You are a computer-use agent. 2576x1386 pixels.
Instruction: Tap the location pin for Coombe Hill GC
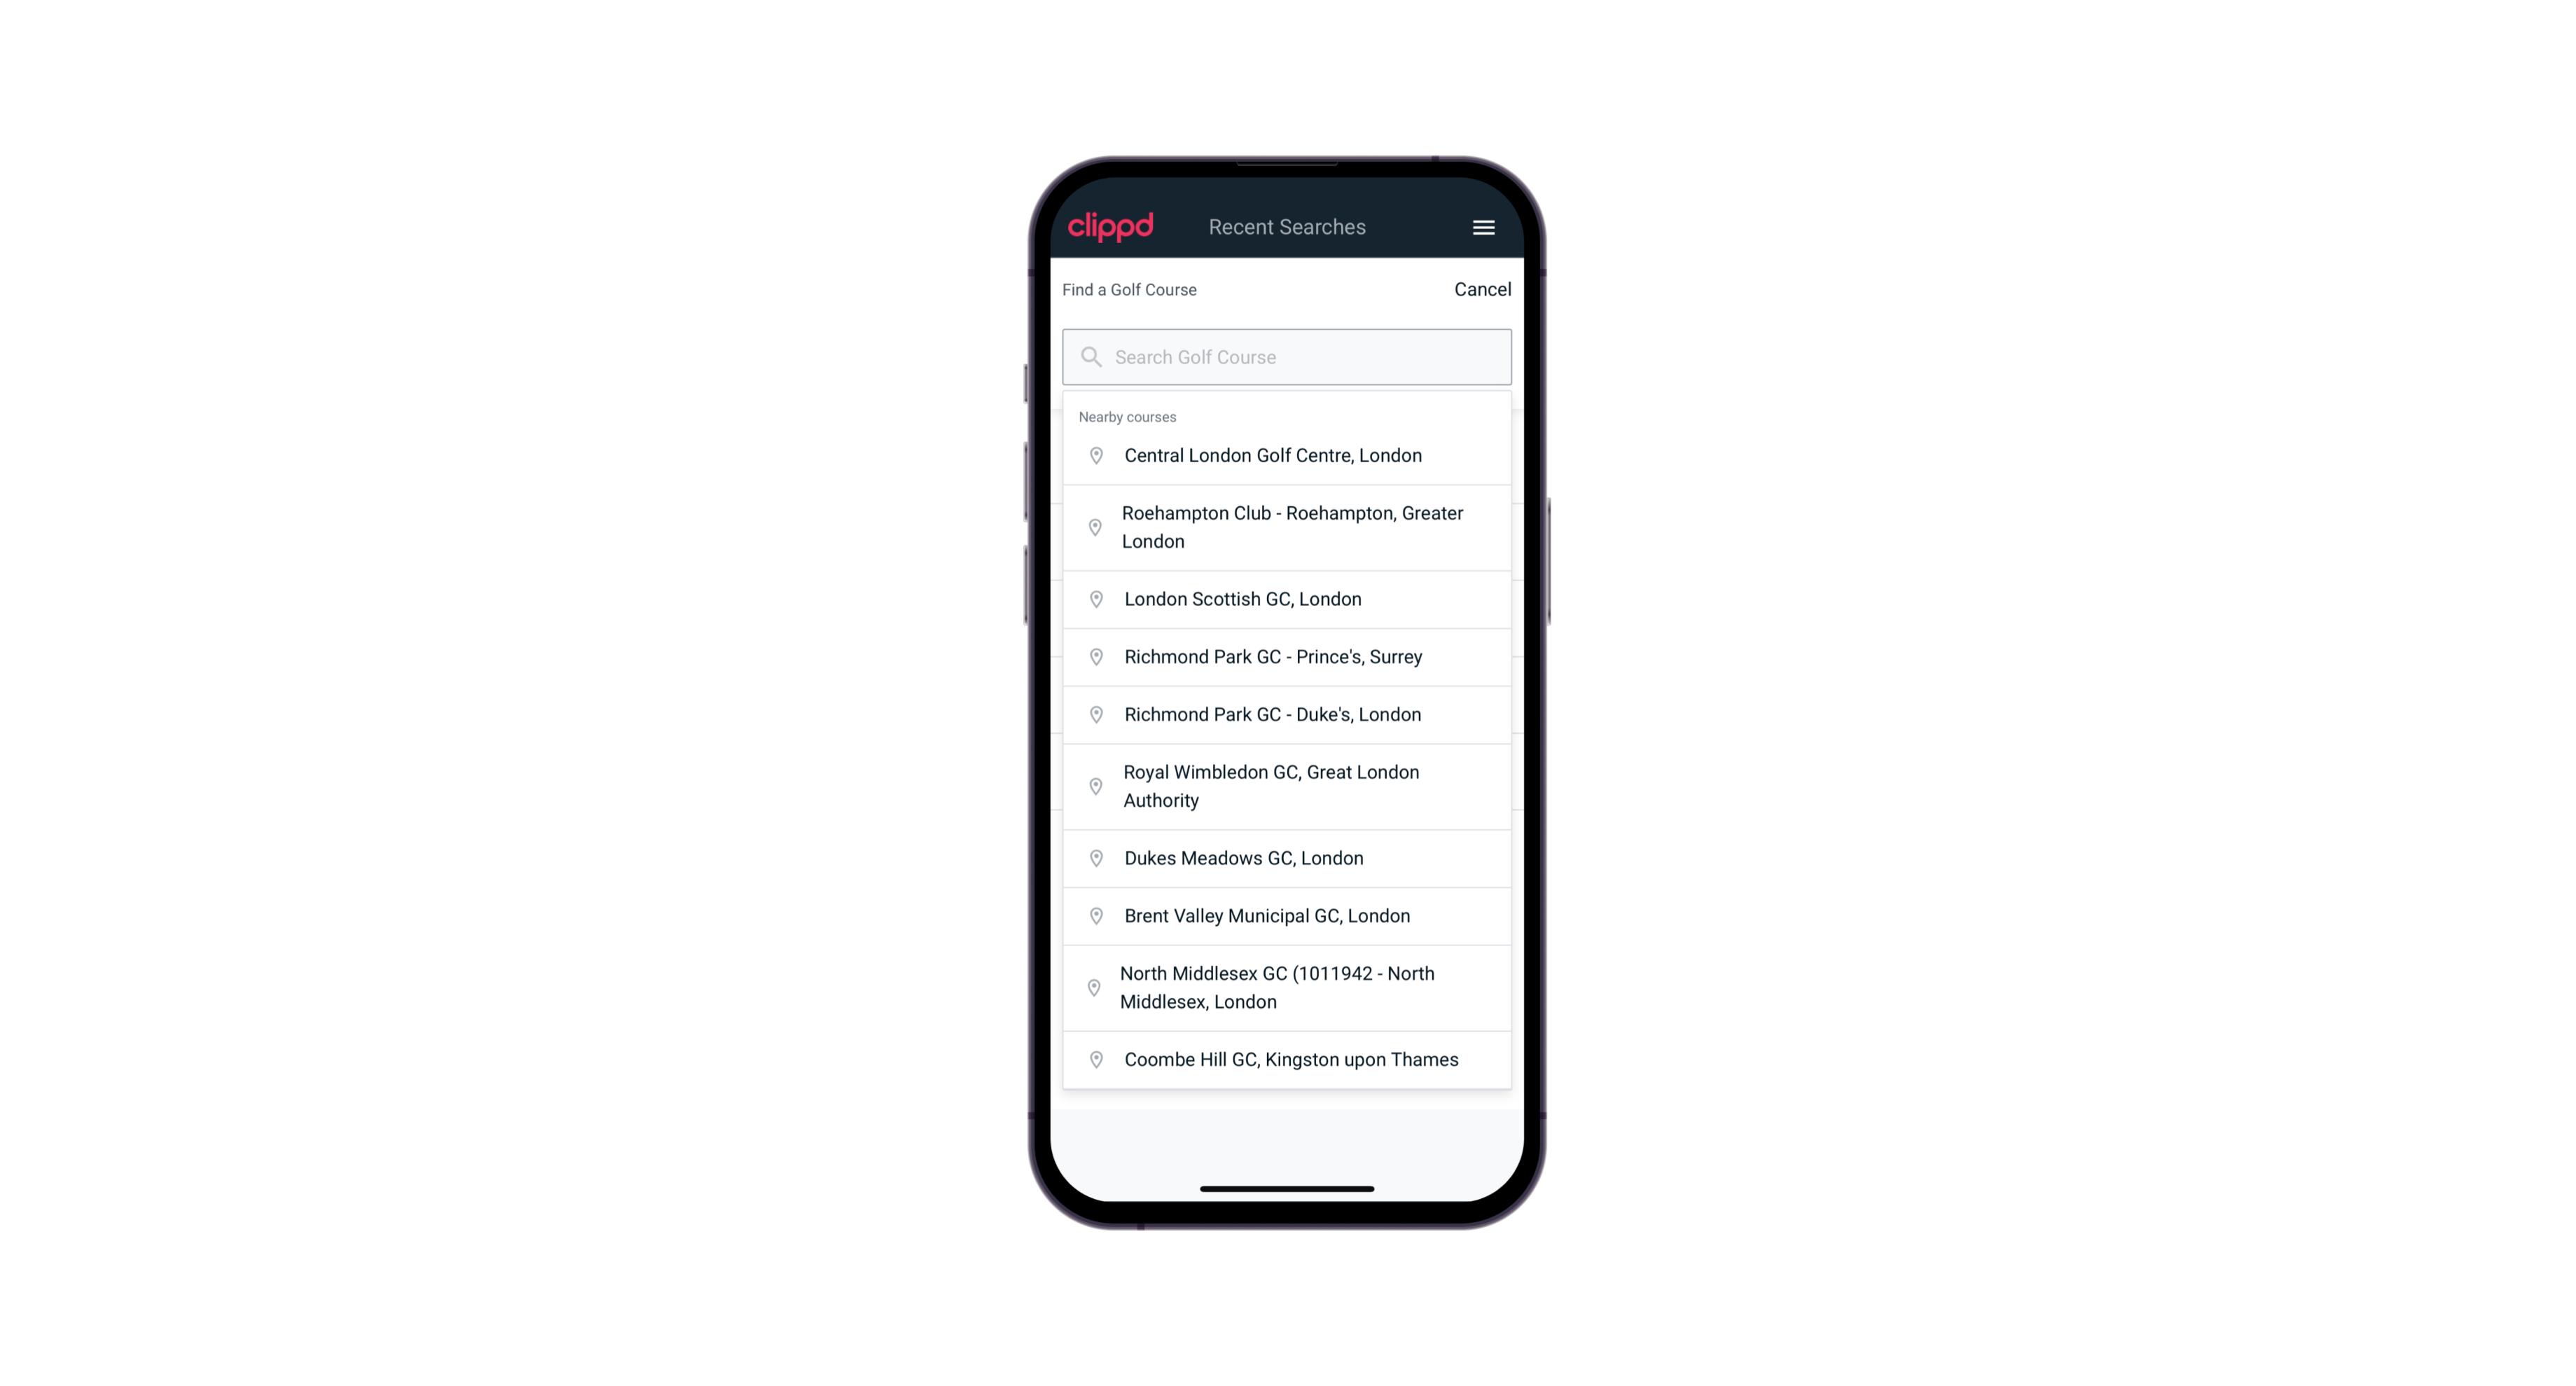[1097, 1060]
